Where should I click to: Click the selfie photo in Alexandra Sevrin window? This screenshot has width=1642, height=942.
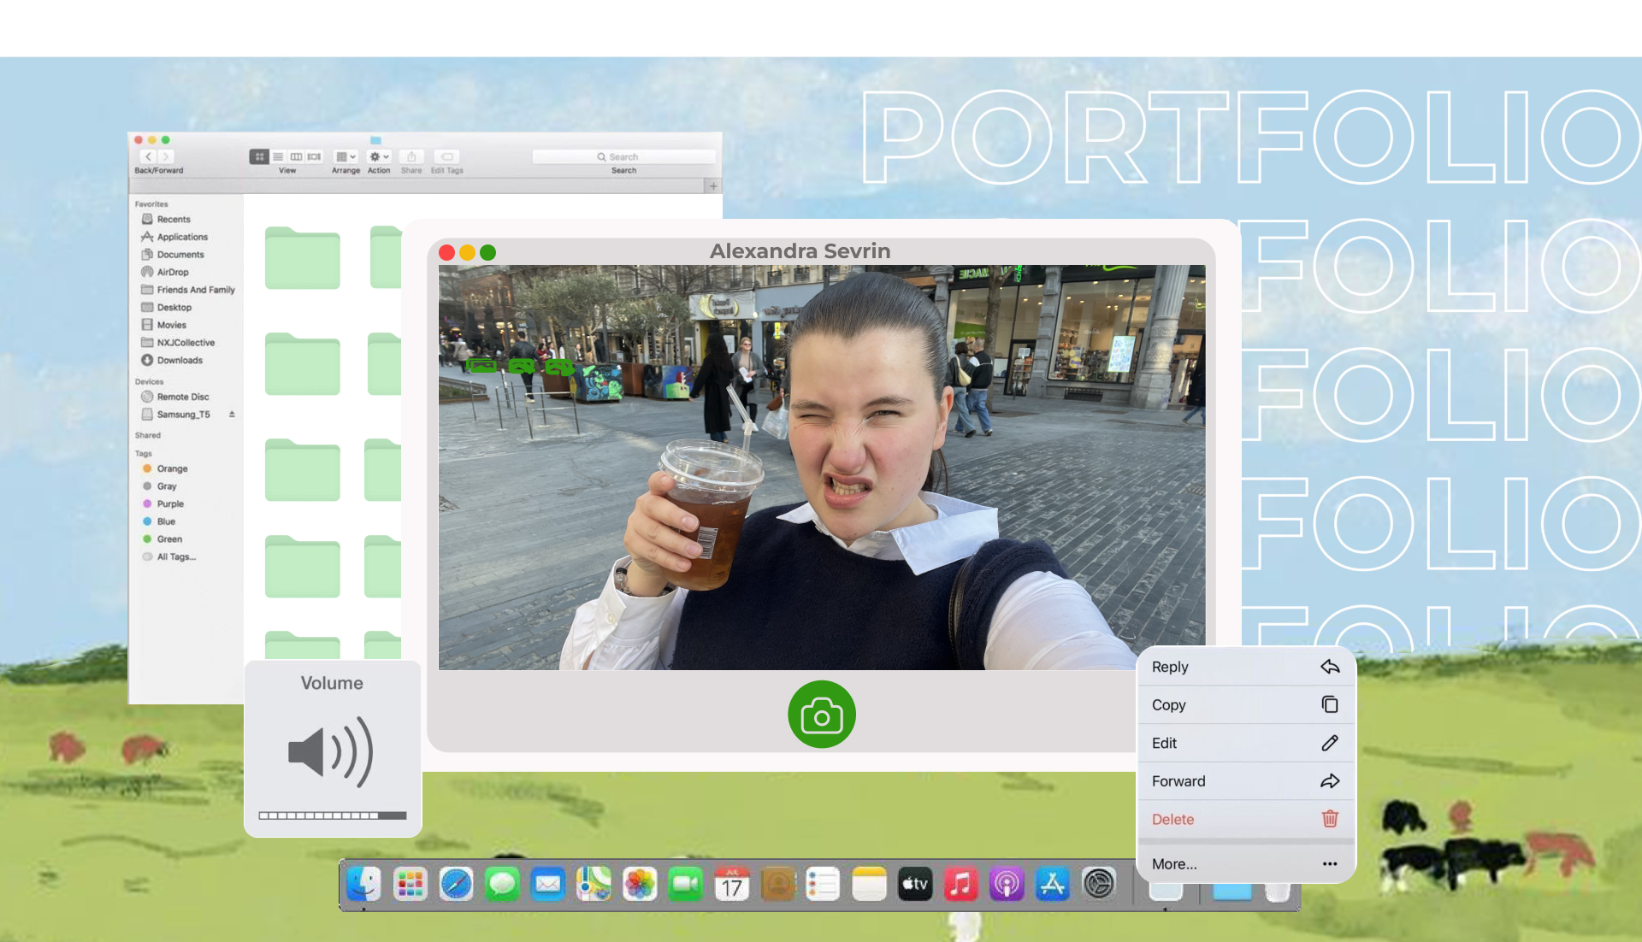pos(822,468)
